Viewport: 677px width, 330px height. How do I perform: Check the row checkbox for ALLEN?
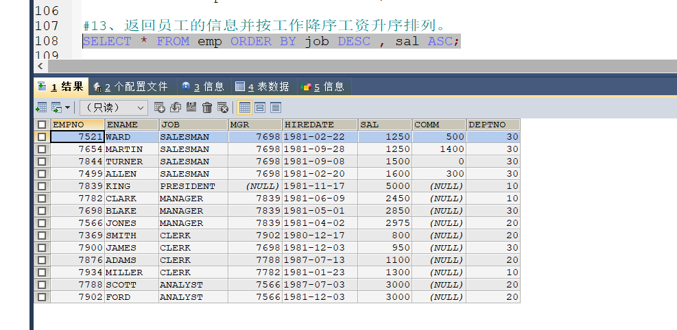pos(42,174)
